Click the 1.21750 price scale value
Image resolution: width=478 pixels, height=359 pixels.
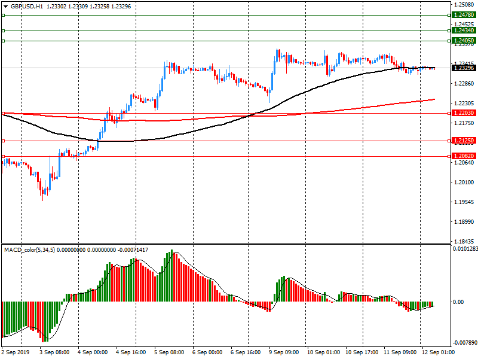tap(464, 123)
